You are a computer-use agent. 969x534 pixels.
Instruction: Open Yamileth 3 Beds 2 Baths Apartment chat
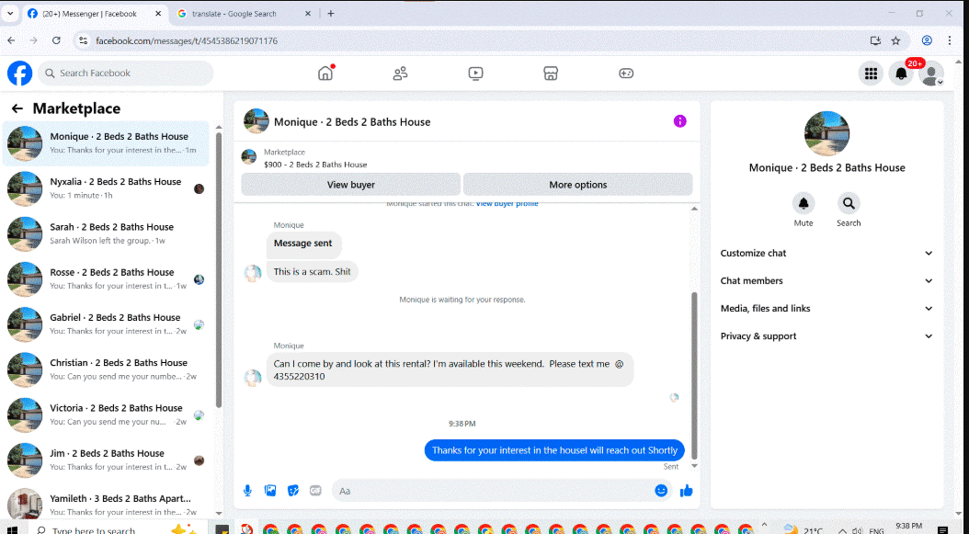(107, 504)
